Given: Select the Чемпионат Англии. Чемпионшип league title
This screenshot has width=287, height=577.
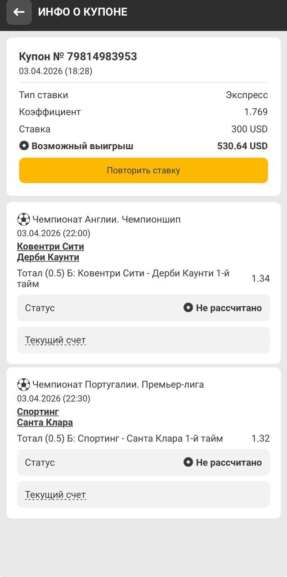Looking at the screenshot, I should point(106,220).
